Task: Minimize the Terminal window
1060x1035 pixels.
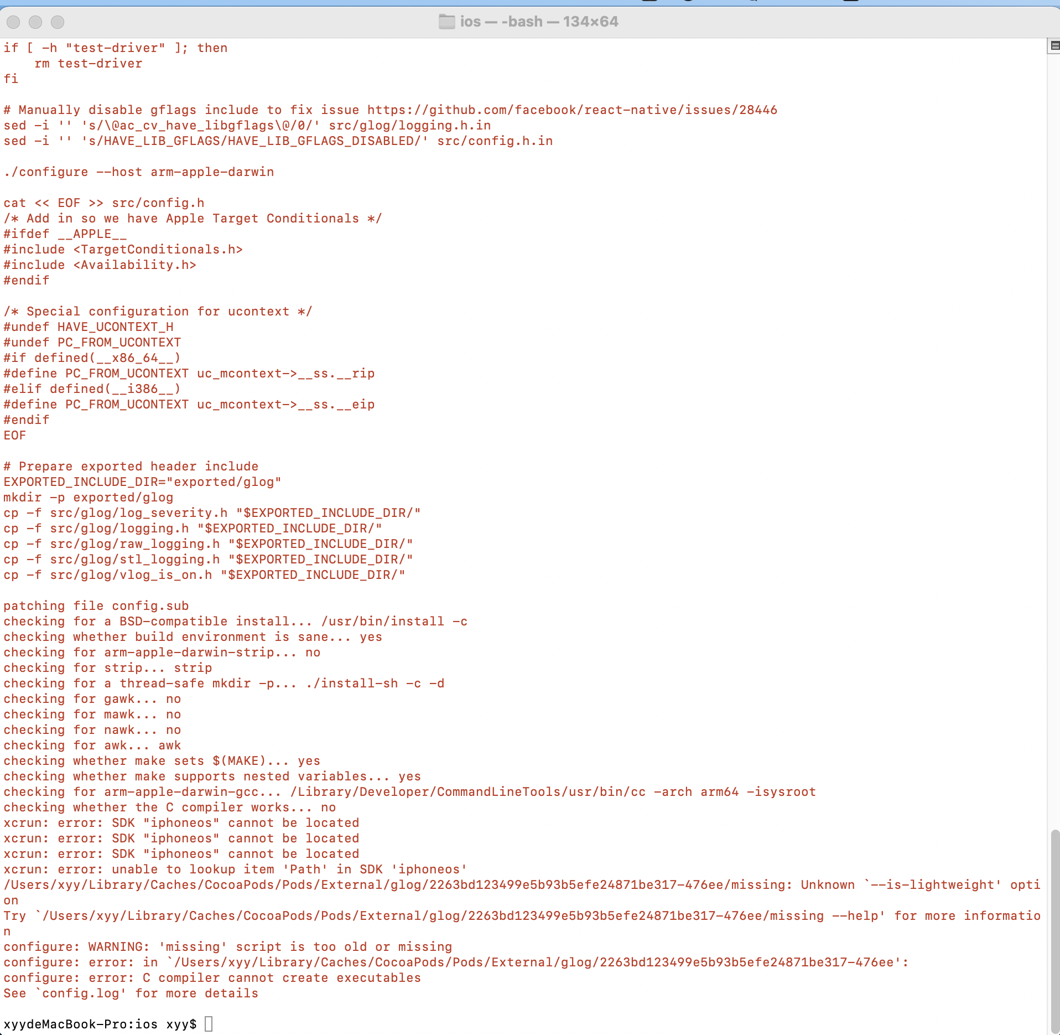Action: 35,22
